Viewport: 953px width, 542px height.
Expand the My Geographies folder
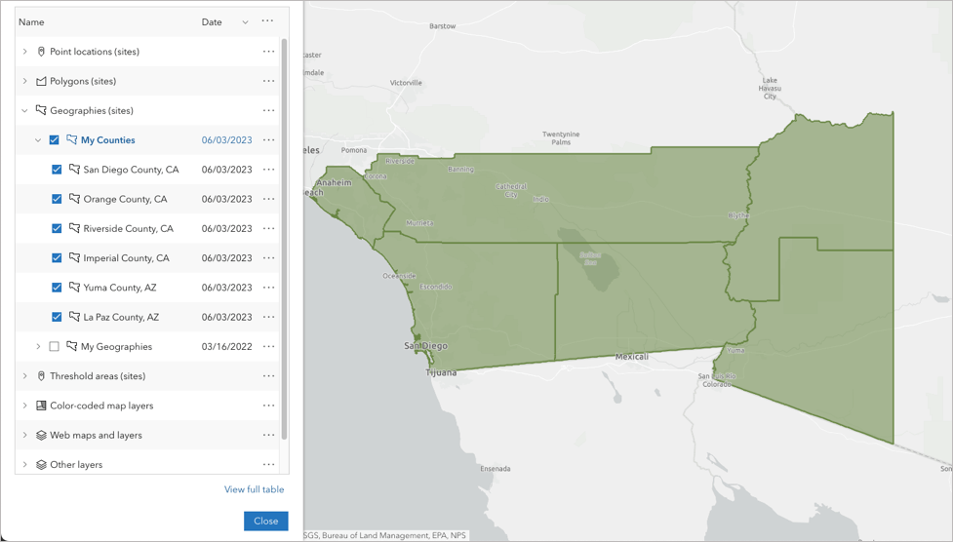[38, 346]
